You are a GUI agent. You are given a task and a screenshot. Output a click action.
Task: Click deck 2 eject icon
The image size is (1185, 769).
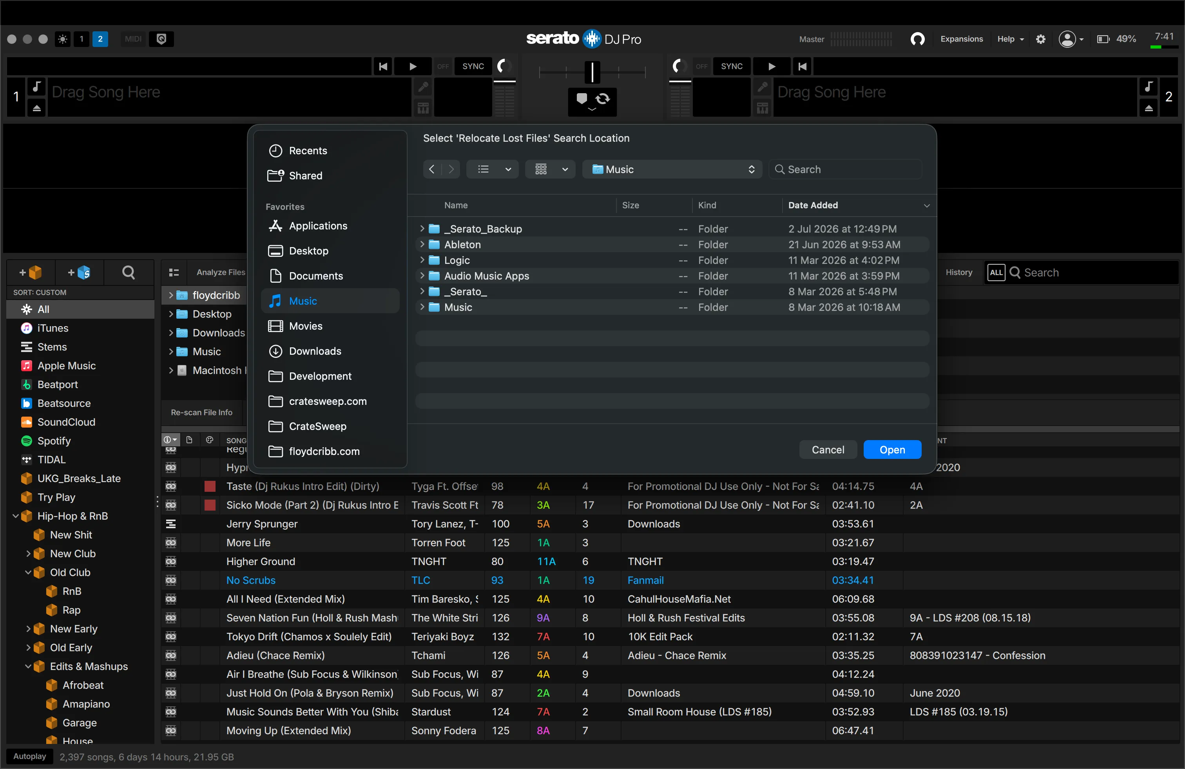tap(1149, 107)
